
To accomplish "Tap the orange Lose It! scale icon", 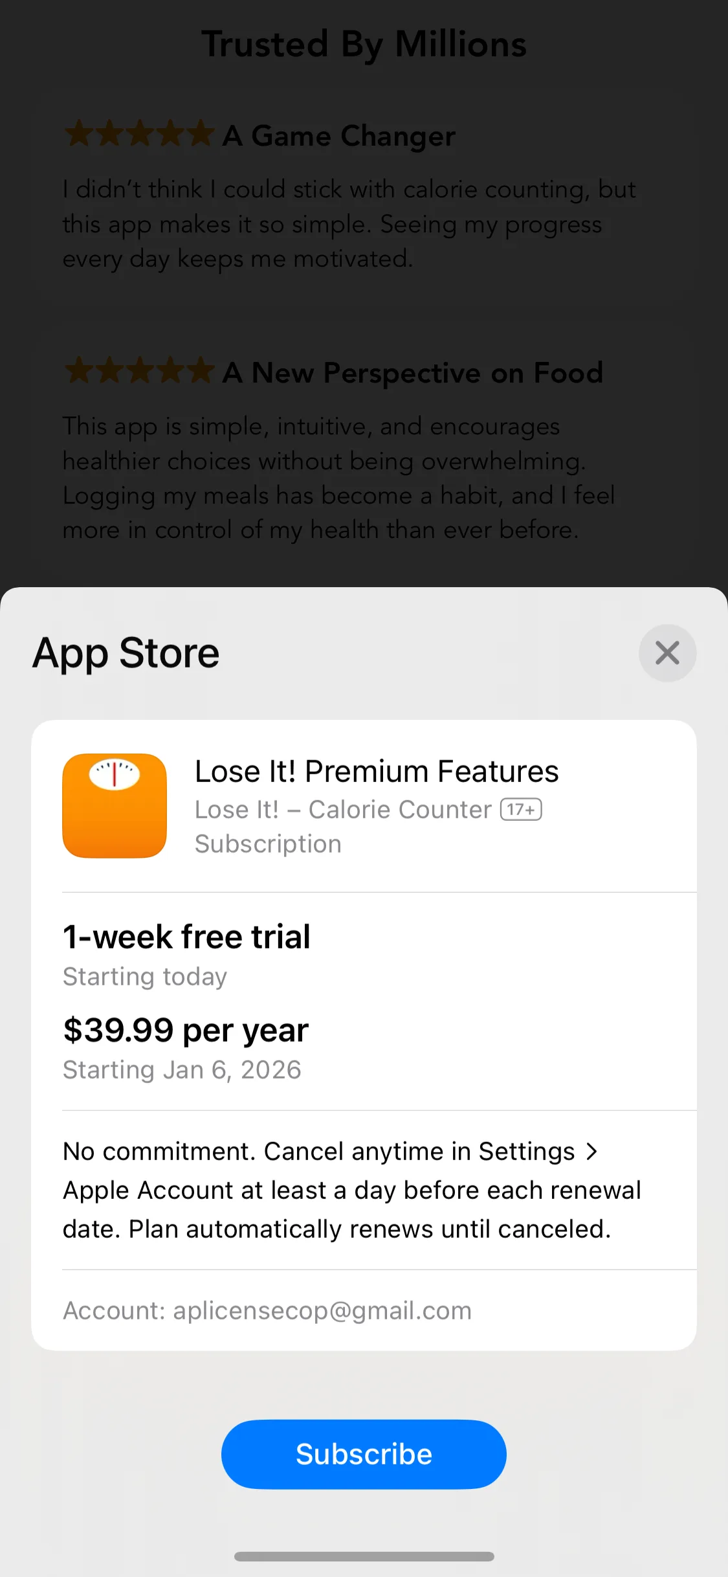I will point(115,805).
